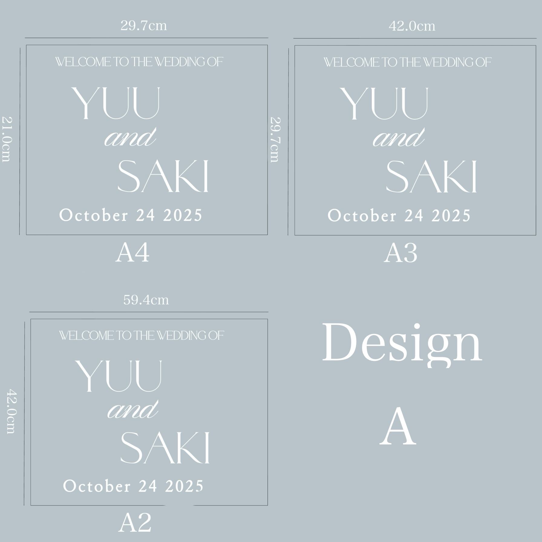Click the A3 size label
Screen dimensions: 542x542
pyautogui.click(x=400, y=253)
